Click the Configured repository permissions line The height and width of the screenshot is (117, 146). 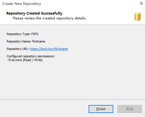point(31,56)
